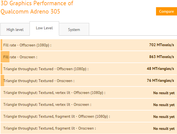This screenshot has width=177, height=134.
Task: Open the System tab
Action: point(74,30)
